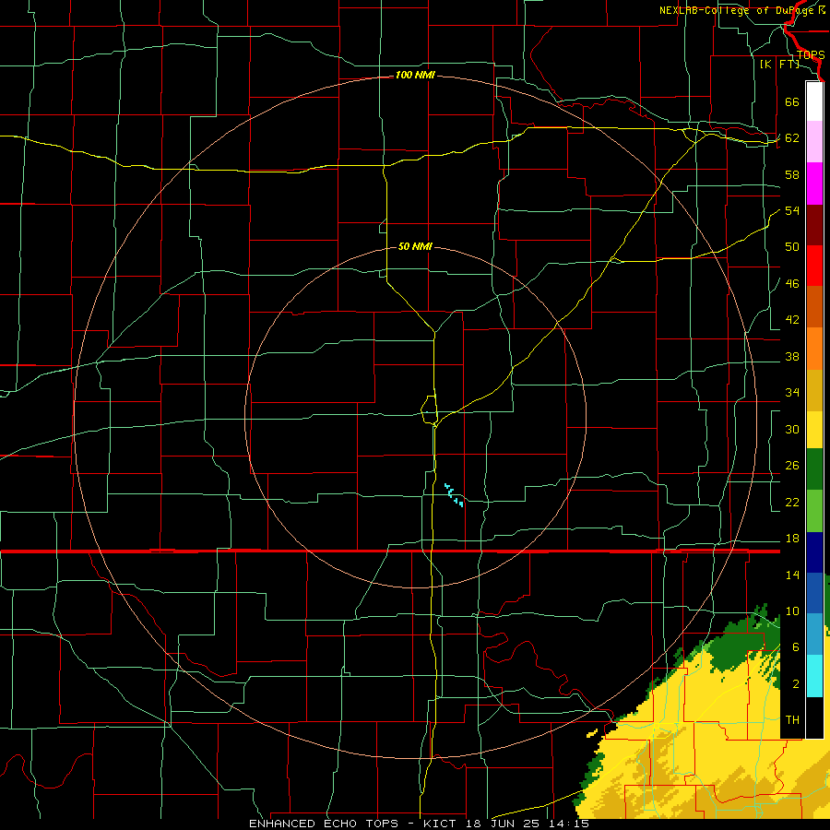Click the "50 NMI" range ring label
This screenshot has width=830, height=830.
[x=415, y=246]
